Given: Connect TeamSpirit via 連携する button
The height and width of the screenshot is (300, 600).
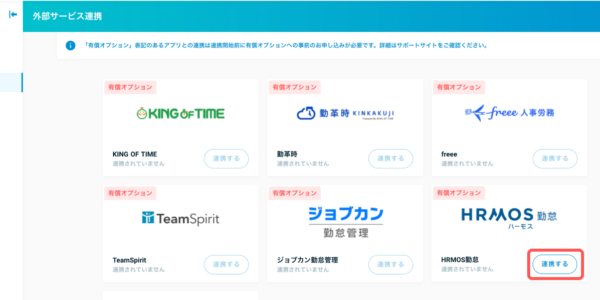Looking at the screenshot, I should point(226,265).
